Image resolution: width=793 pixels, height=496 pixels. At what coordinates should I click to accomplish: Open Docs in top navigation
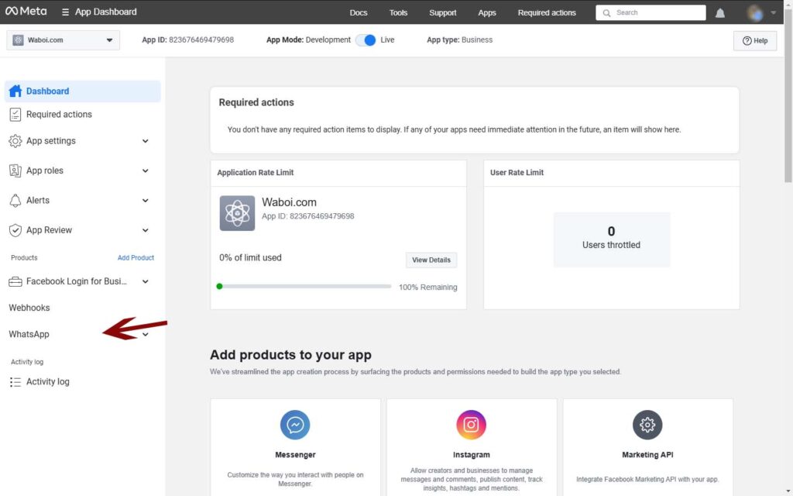click(x=358, y=12)
